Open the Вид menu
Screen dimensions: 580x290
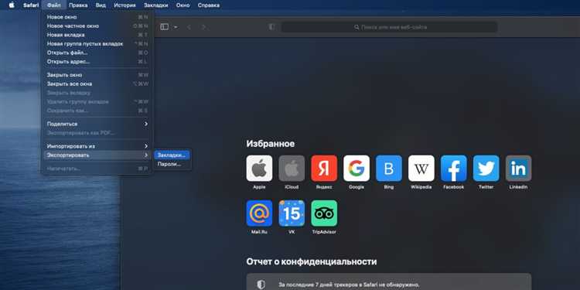tap(101, 5)
